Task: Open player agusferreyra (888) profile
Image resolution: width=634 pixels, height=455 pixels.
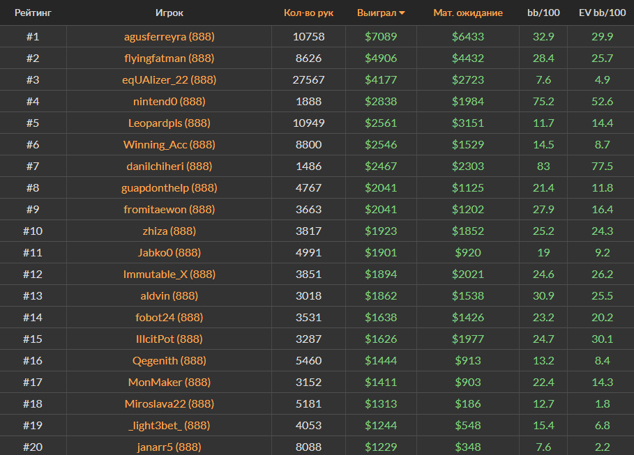Action: pyautogui.click(x=169, y=36)
